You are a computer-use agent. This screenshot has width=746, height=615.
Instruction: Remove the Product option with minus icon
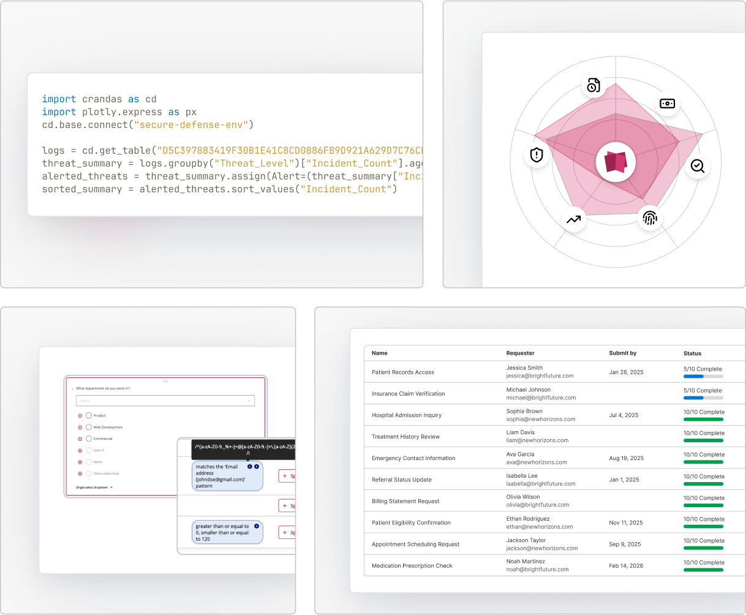[x=80, y=415]
